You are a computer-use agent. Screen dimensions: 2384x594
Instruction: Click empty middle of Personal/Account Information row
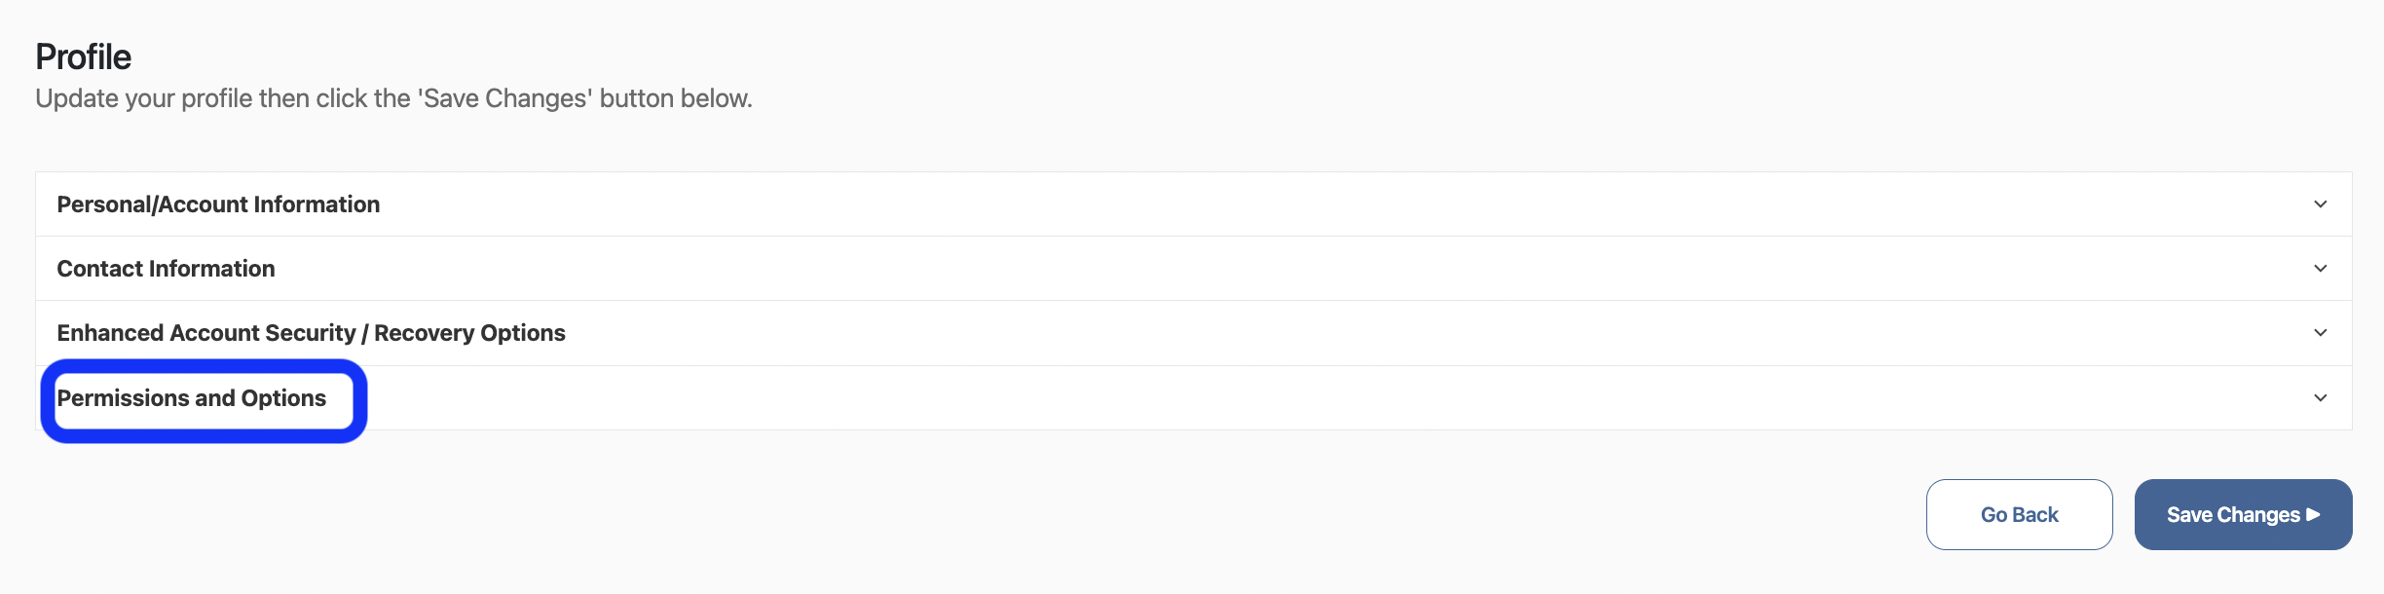coord(1266,204)
